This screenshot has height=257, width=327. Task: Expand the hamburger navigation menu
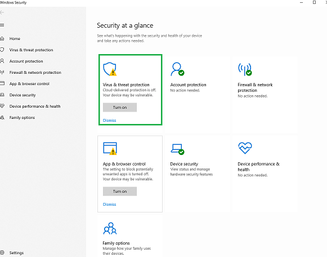pos(2,25)
